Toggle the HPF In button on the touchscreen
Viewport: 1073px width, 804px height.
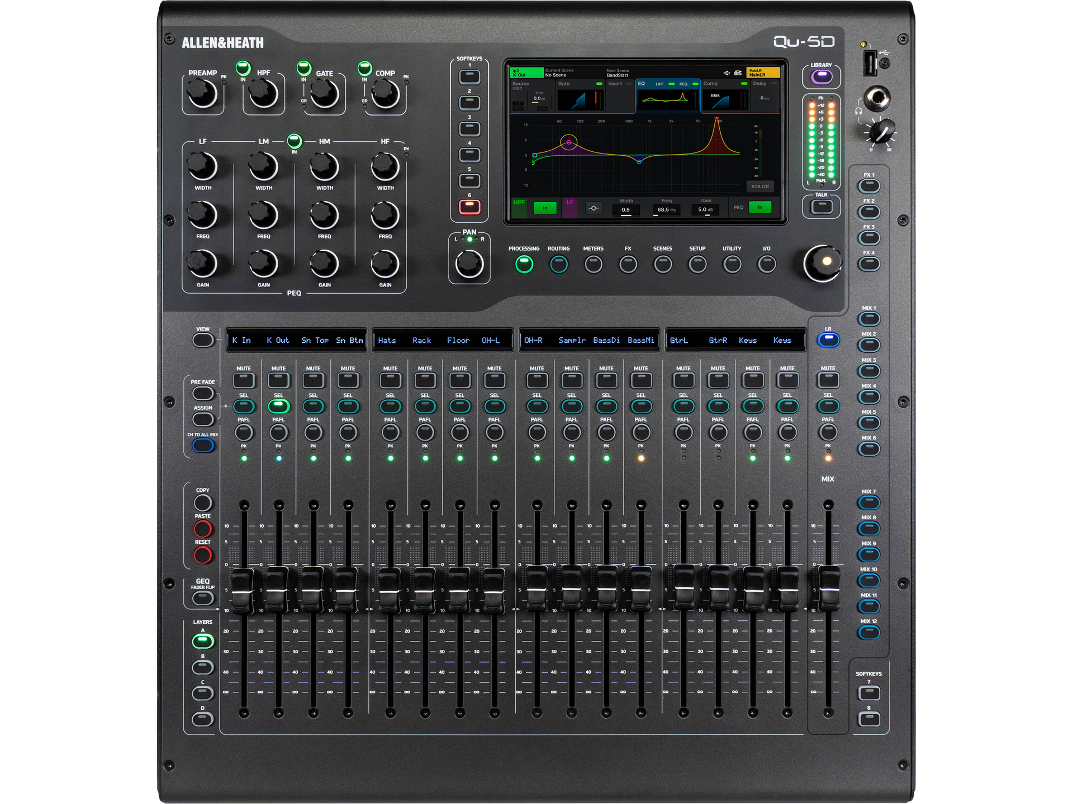pyautogui.click(x=545, y=208)
